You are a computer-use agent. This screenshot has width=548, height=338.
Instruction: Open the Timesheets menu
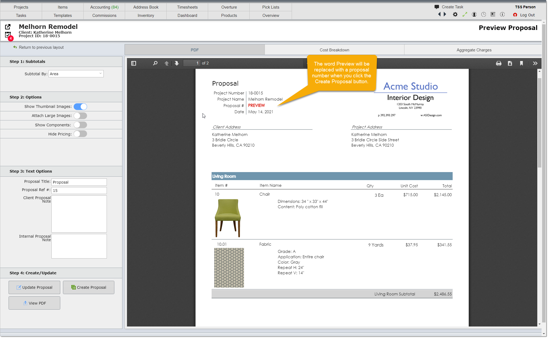point(187,7)
